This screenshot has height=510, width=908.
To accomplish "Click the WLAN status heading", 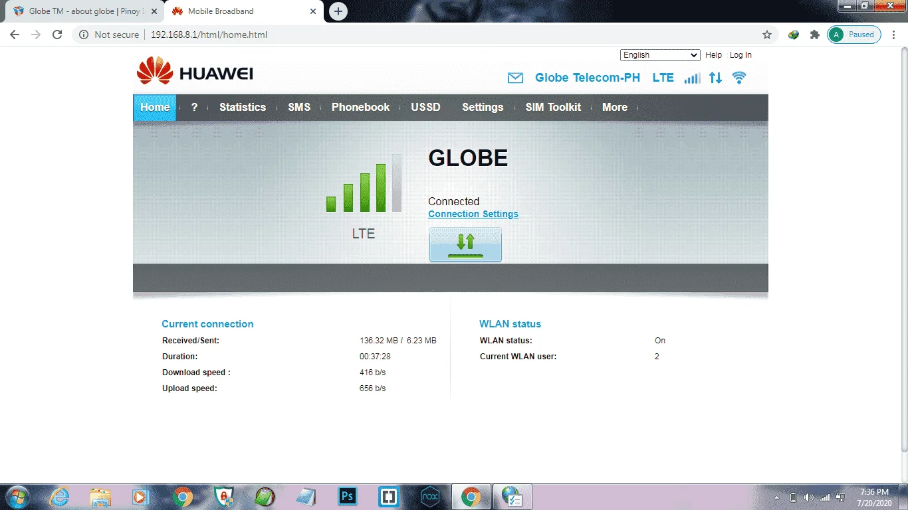I will (x=510, y=324).
